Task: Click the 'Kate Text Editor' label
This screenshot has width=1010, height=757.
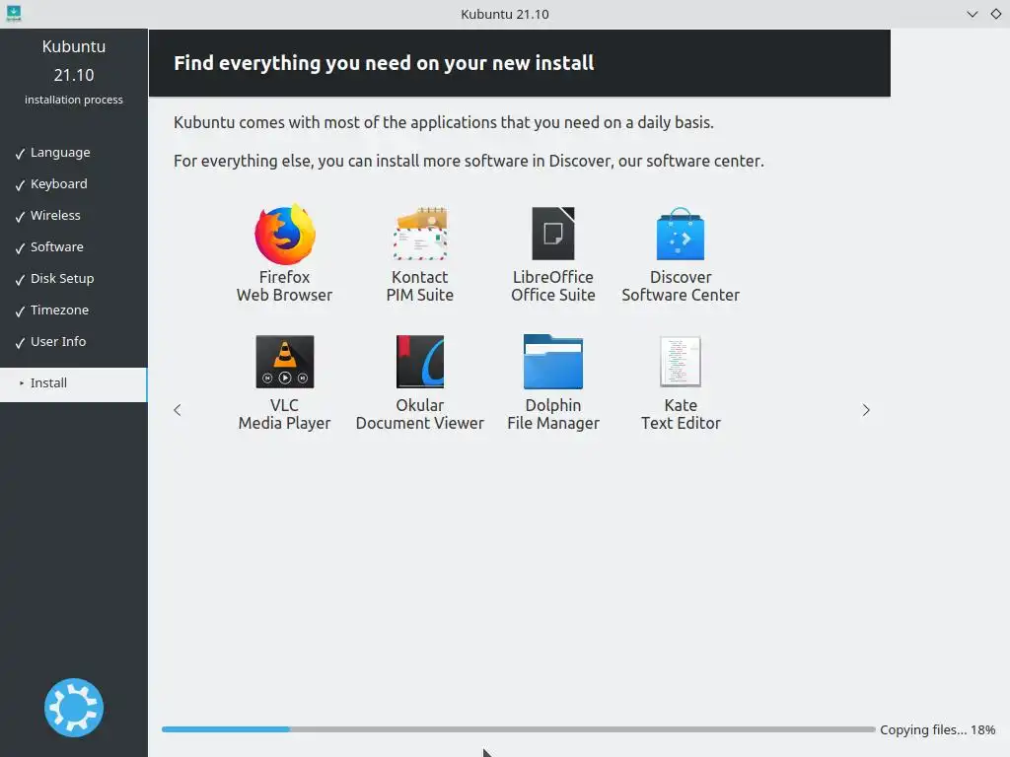Action: coord(681,414)
